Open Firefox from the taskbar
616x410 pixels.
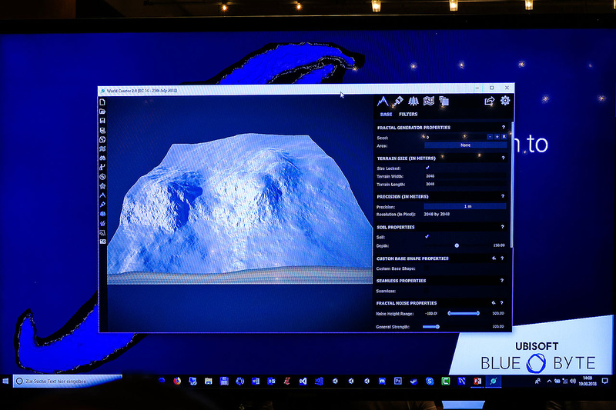pos(177,381)
